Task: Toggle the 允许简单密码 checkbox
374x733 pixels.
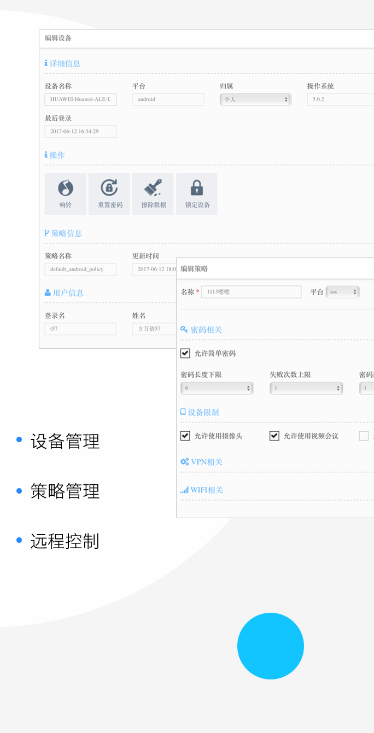Action: pyautogui.click(x=185, y=354)
